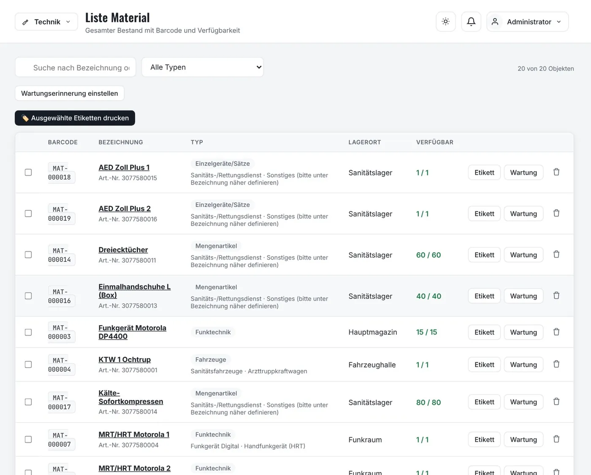Delete Einmalhandschuhe L (Box) via trash icon
Image resolution: width=591 pixels, height=475 pixels.
tap(556, 296)
